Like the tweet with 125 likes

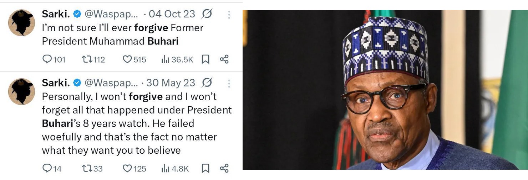coord(127,168)
